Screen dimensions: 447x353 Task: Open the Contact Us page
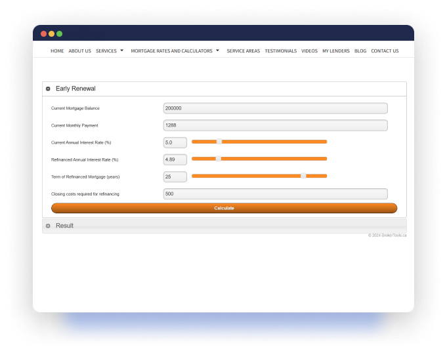coord(385,51)
